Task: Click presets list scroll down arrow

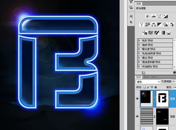Action: coord(174,67)
